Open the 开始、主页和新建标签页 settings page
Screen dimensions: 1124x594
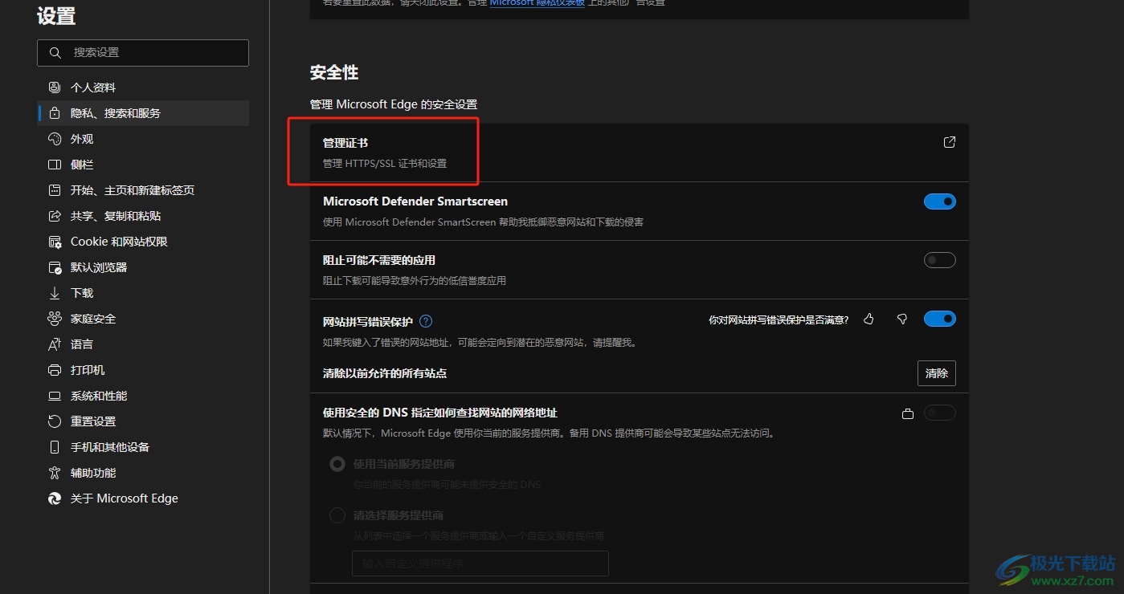[143, 190]
